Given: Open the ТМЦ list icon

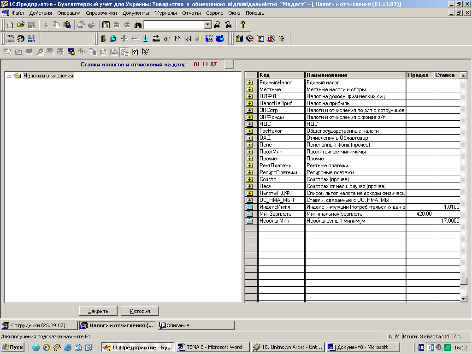Looking at the screenshot, I should click(10, 39).
